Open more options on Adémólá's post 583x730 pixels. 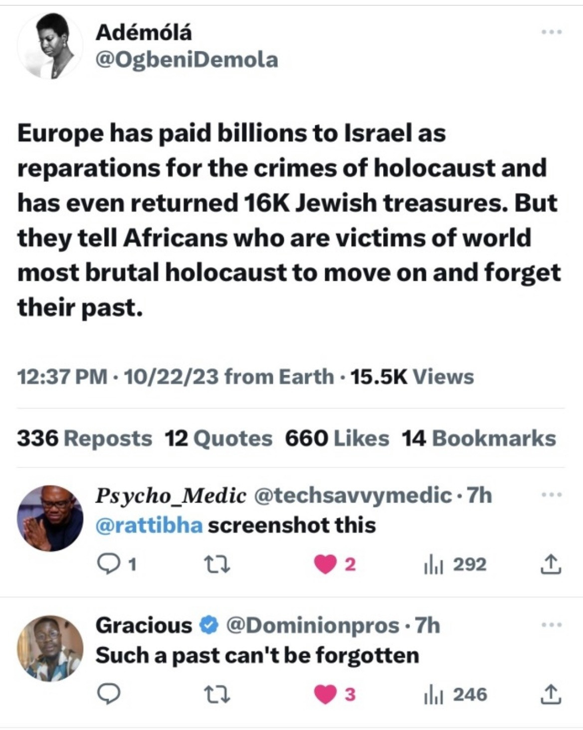(x=552, y=32)
